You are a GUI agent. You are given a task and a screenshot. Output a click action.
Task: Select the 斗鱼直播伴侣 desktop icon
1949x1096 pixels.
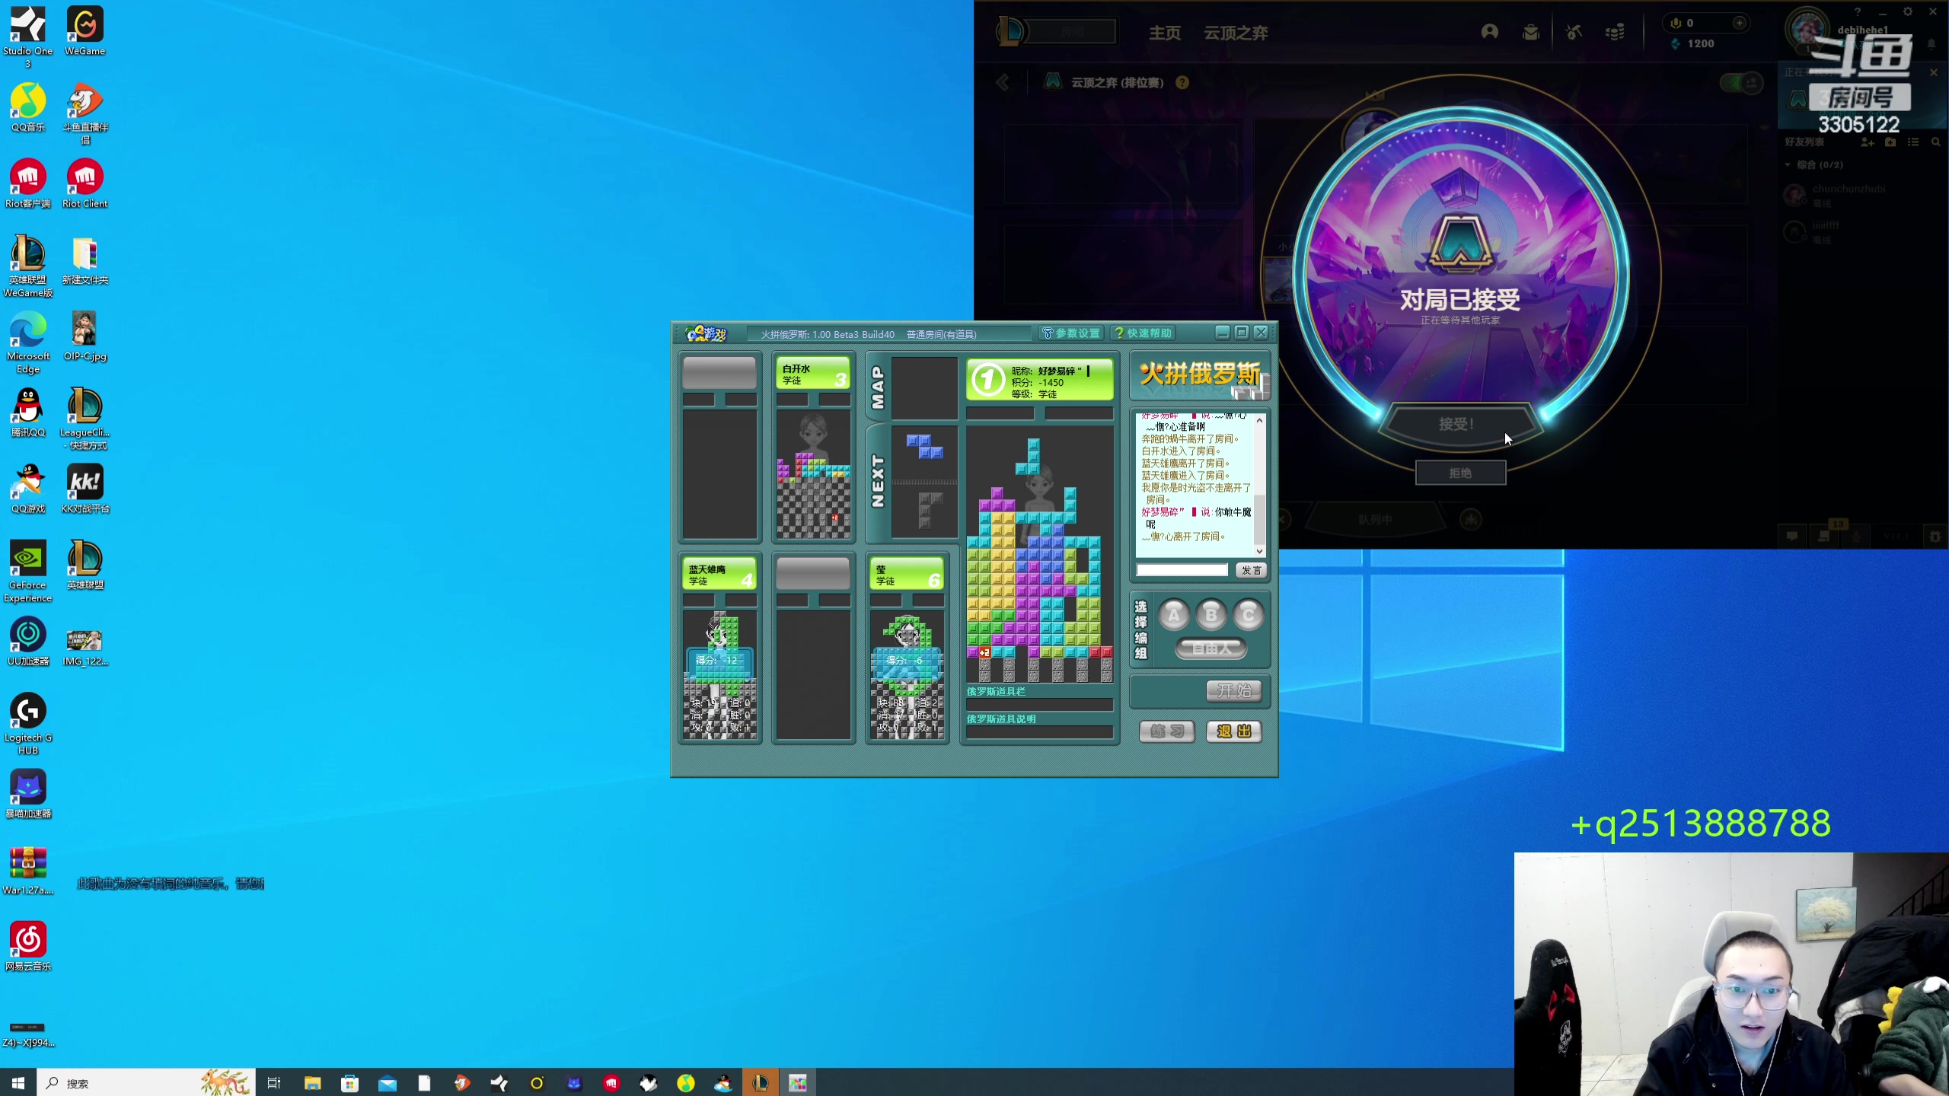tap(85, 113)
